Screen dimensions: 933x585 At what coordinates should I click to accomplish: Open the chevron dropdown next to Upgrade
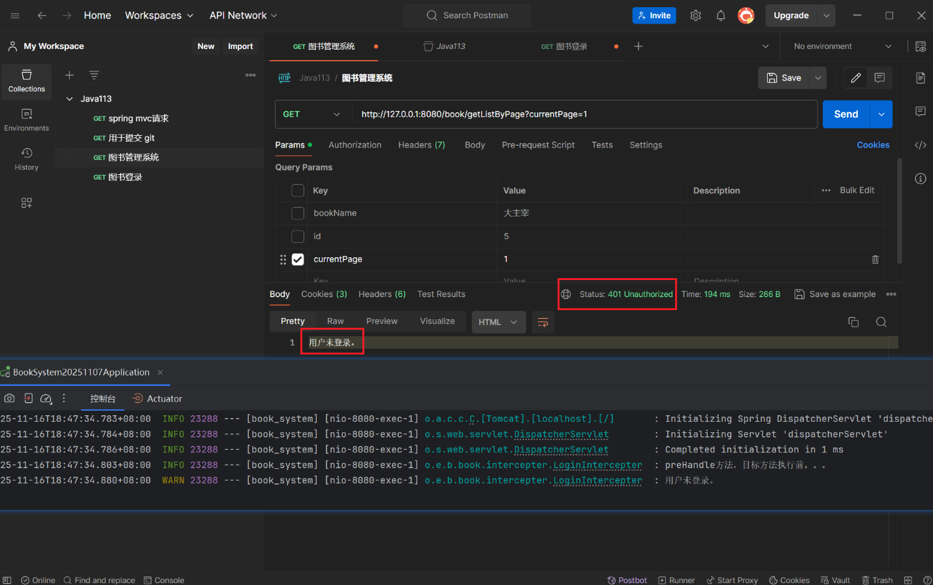826,16
